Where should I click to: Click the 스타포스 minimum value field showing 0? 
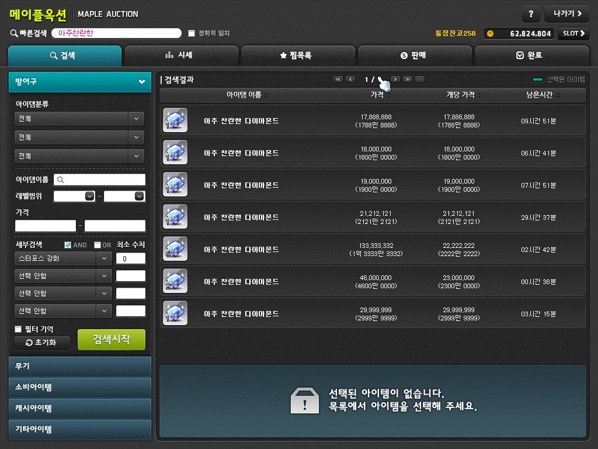click(130, 258)
